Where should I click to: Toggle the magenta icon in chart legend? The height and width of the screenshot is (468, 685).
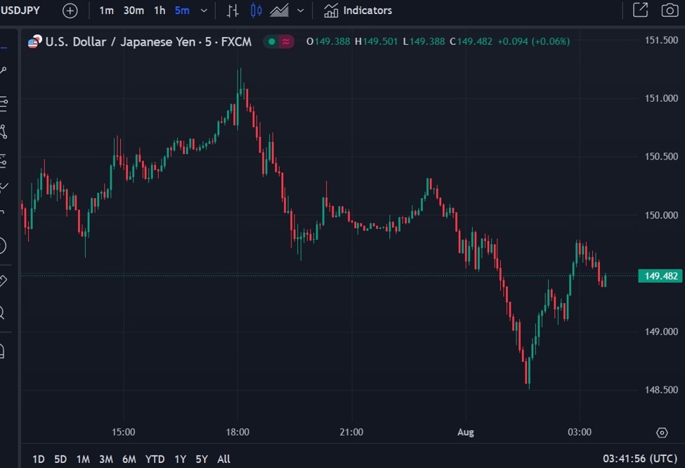[x=285, y=41]
